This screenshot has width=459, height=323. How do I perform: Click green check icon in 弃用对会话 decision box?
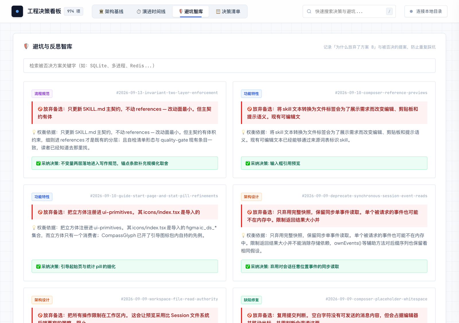pos(248,266)
